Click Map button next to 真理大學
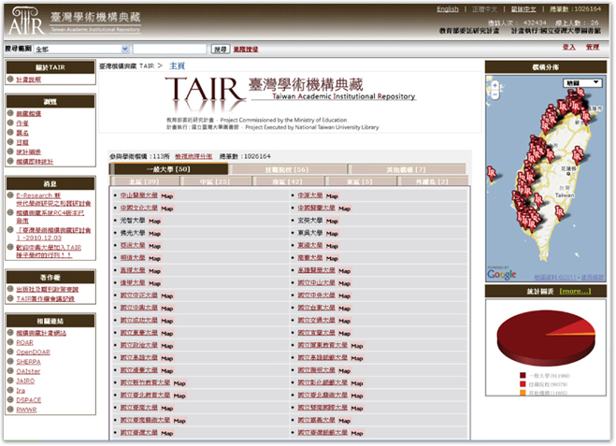 (x=154, y=271)
